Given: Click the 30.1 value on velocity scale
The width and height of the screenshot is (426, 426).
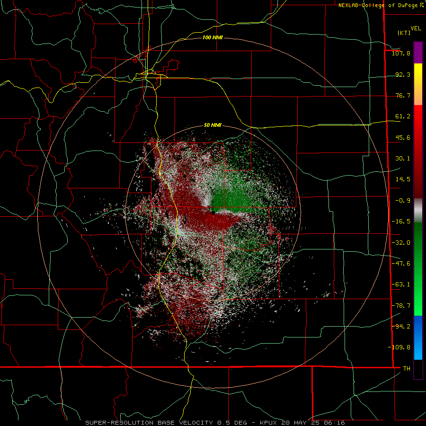Looking at the screenshot, I should coord(403,159).
